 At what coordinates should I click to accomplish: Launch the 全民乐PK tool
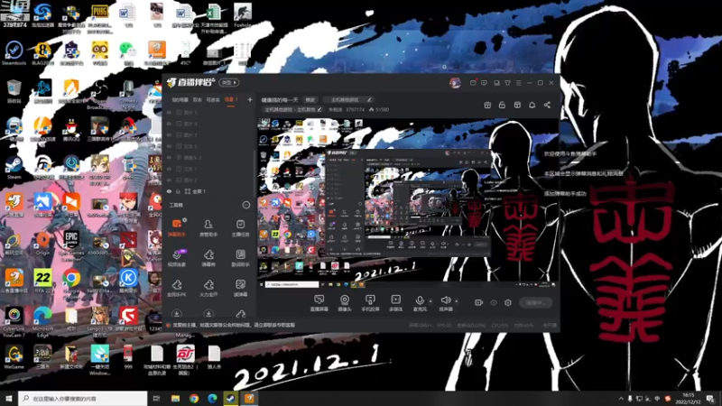click(x=176, y=288)
